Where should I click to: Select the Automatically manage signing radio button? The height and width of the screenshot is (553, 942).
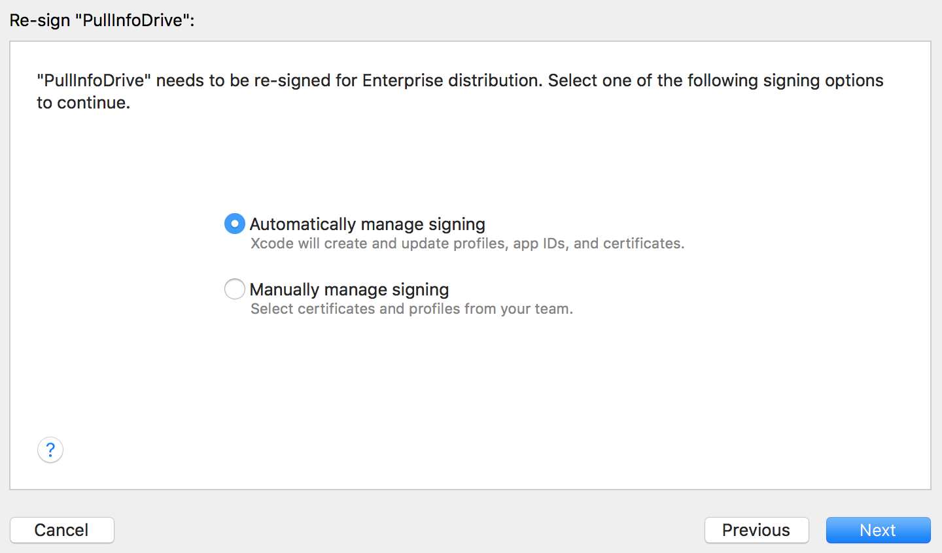[235, 224]
